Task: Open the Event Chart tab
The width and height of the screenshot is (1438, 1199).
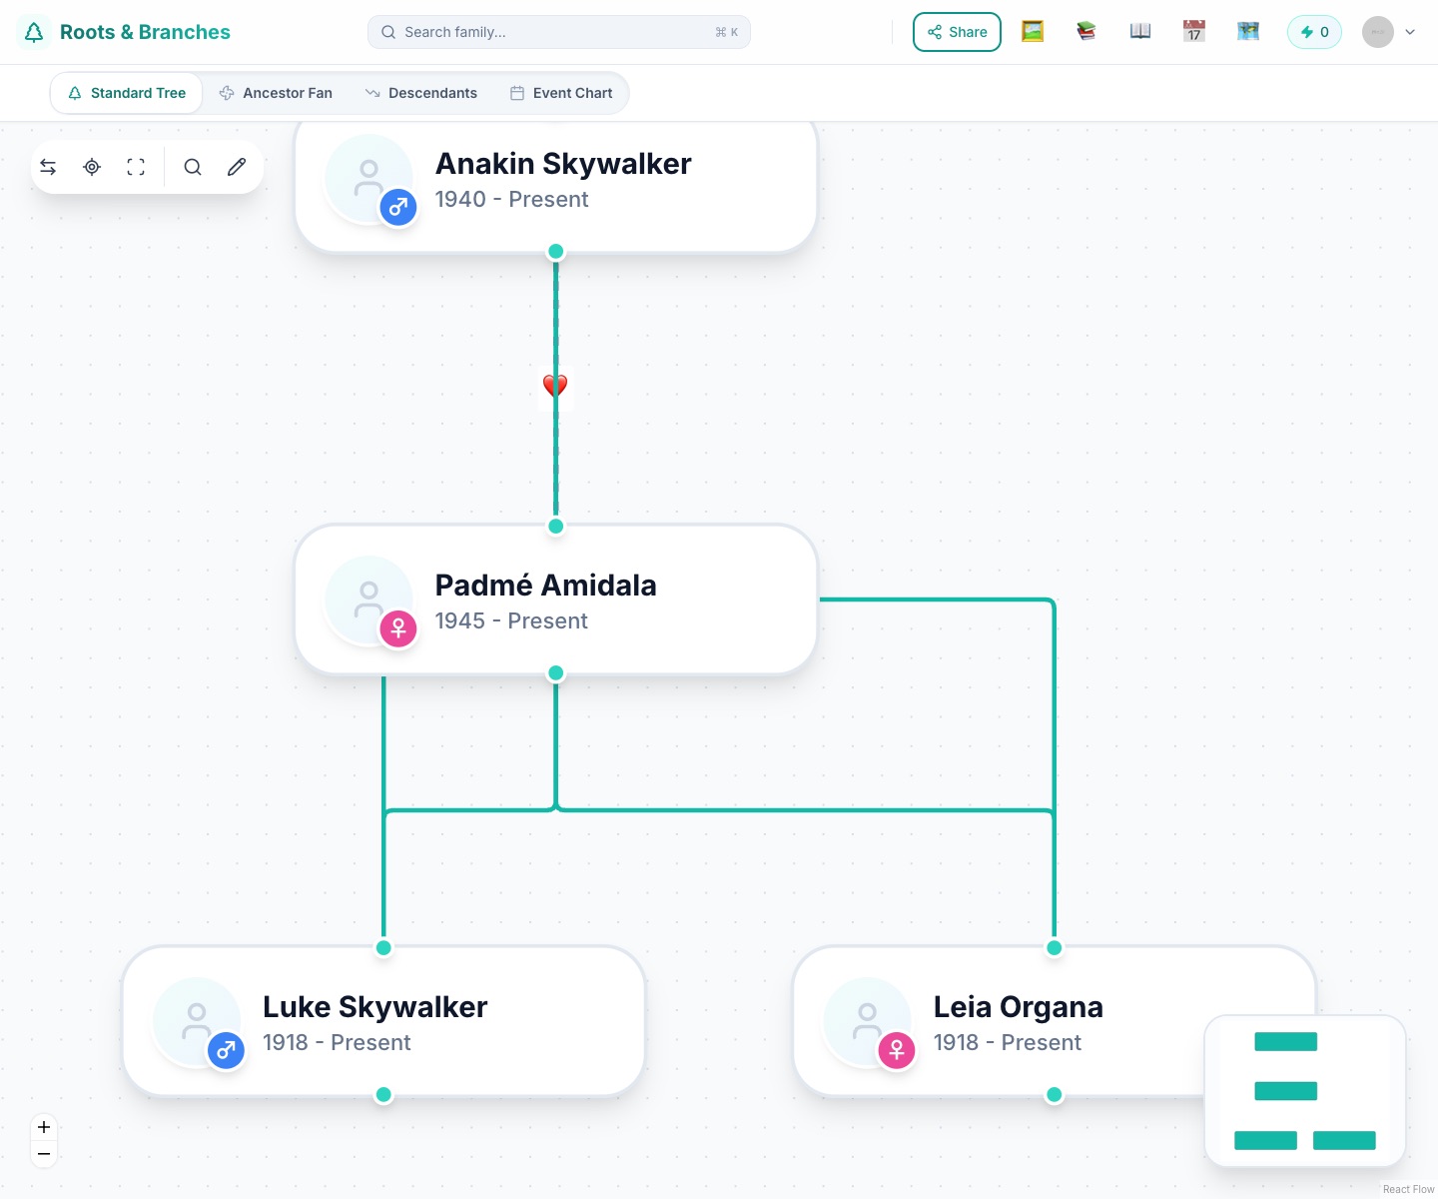Action: [561, 93]
